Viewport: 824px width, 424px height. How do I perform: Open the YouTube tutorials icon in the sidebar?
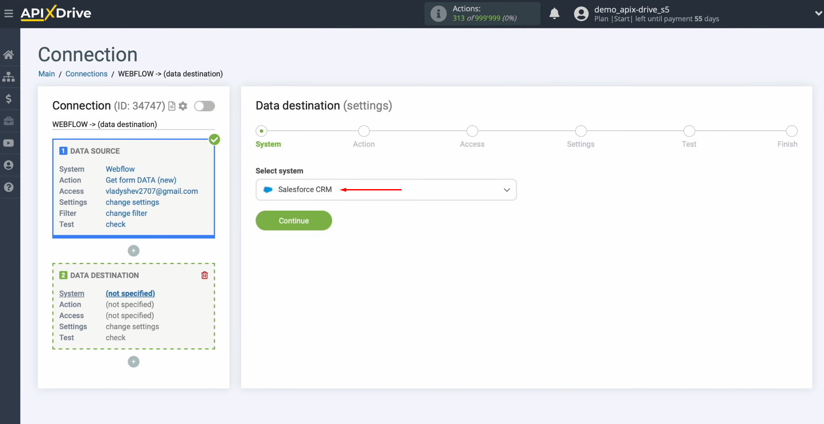pos(9,143)
